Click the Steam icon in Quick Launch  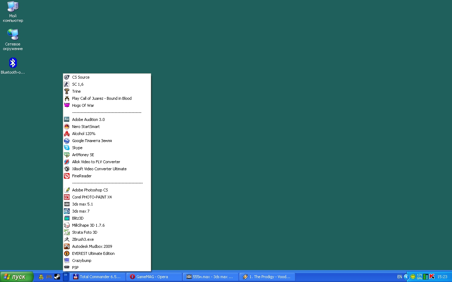pos(57,277)
